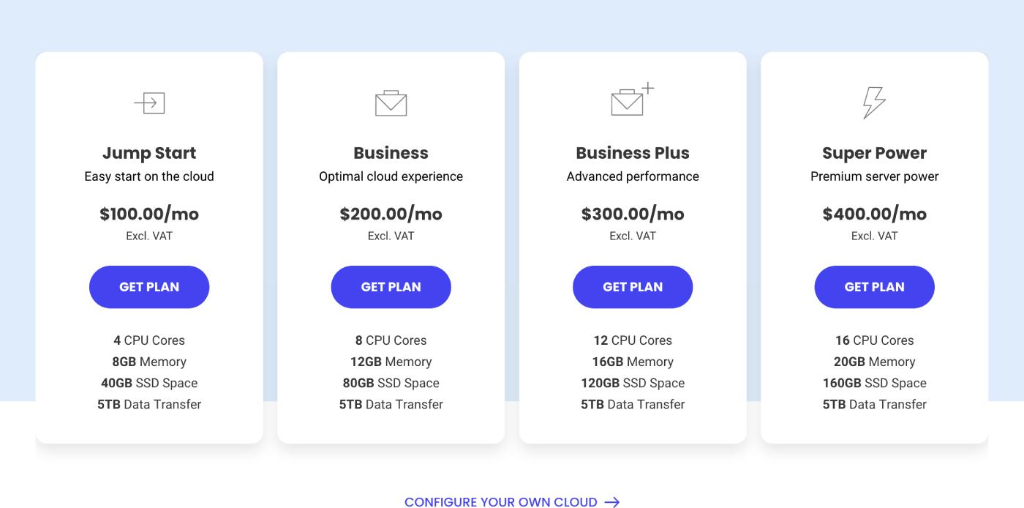Get the Jump Start plan

(149, 287)
